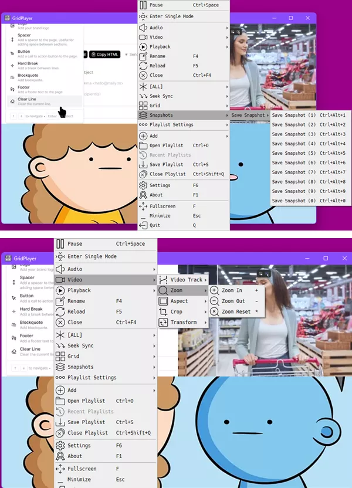Click the Rename pencil icon in the upper menu

[143, 56]
